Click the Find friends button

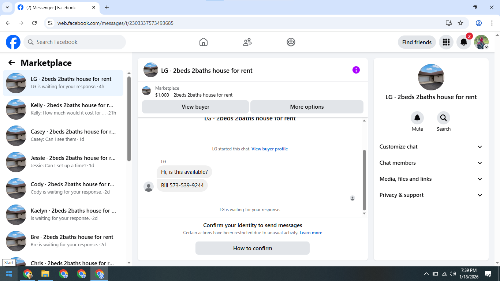(x=417, y=42)
